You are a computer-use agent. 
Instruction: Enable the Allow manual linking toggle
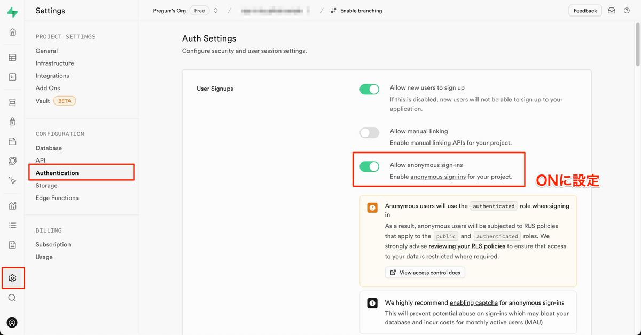click(369, 131)
